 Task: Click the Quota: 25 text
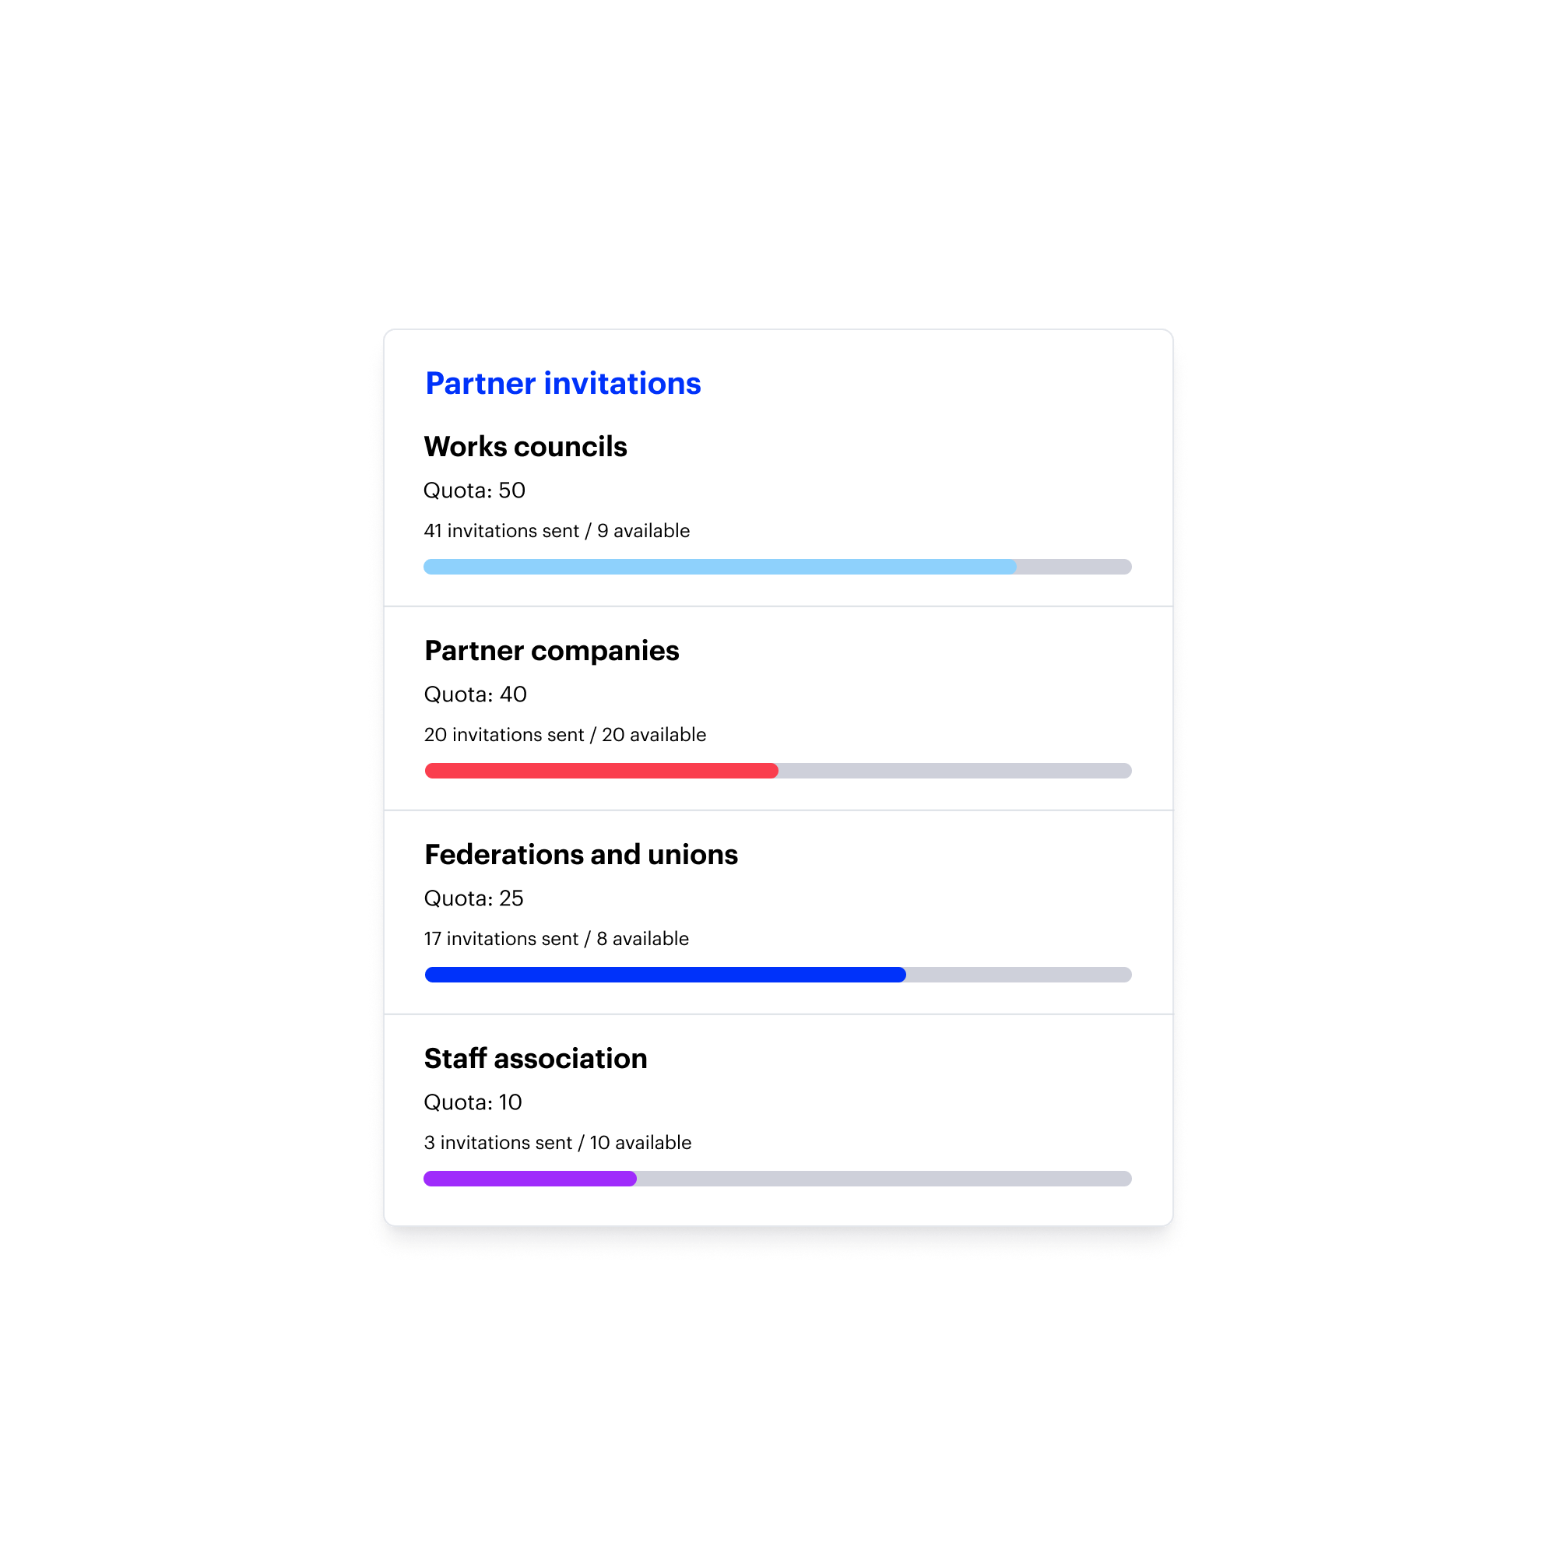tap(473, 898)
